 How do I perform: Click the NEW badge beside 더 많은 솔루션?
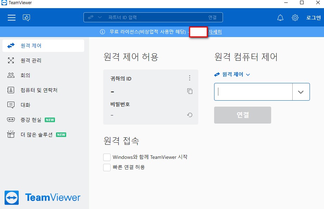click(61, 135)
